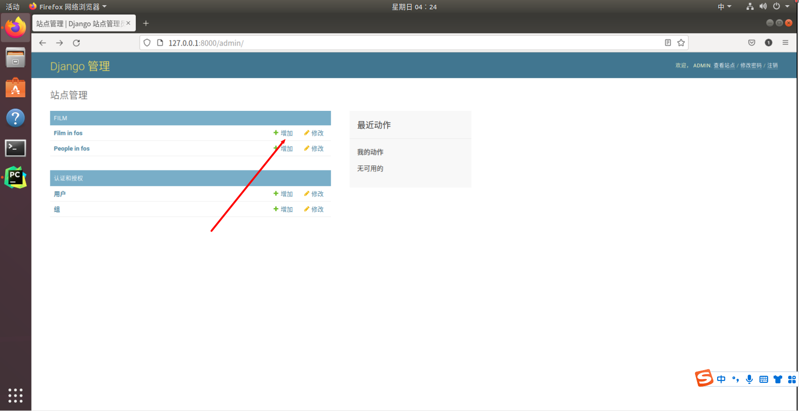Image resolution: width=799 pixels, height=411 pixels.
Task: Open Sogou toolbox grid icon
Action: (x=792, y=379)
